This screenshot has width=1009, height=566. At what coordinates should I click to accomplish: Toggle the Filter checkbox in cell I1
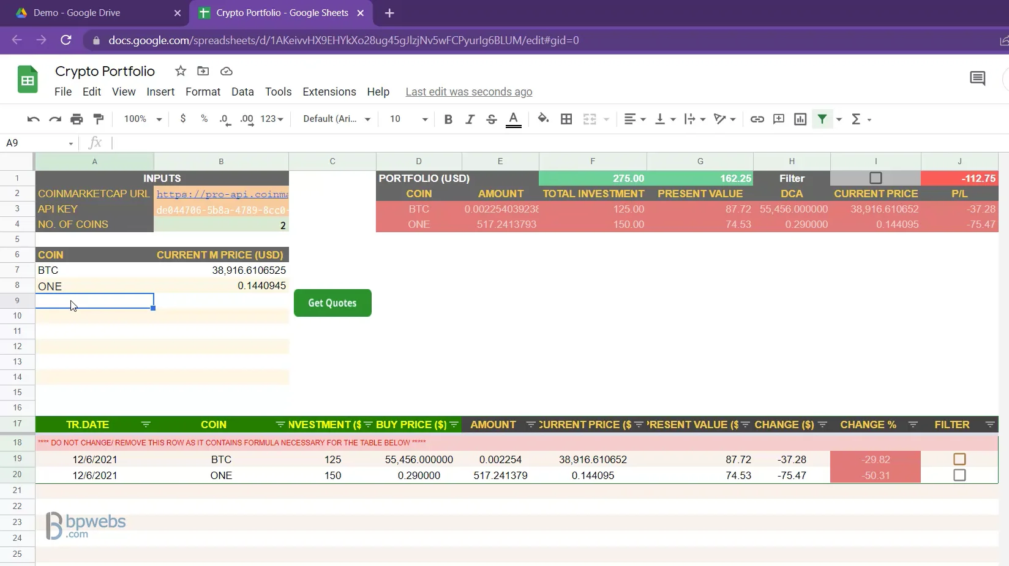[876, 178]
